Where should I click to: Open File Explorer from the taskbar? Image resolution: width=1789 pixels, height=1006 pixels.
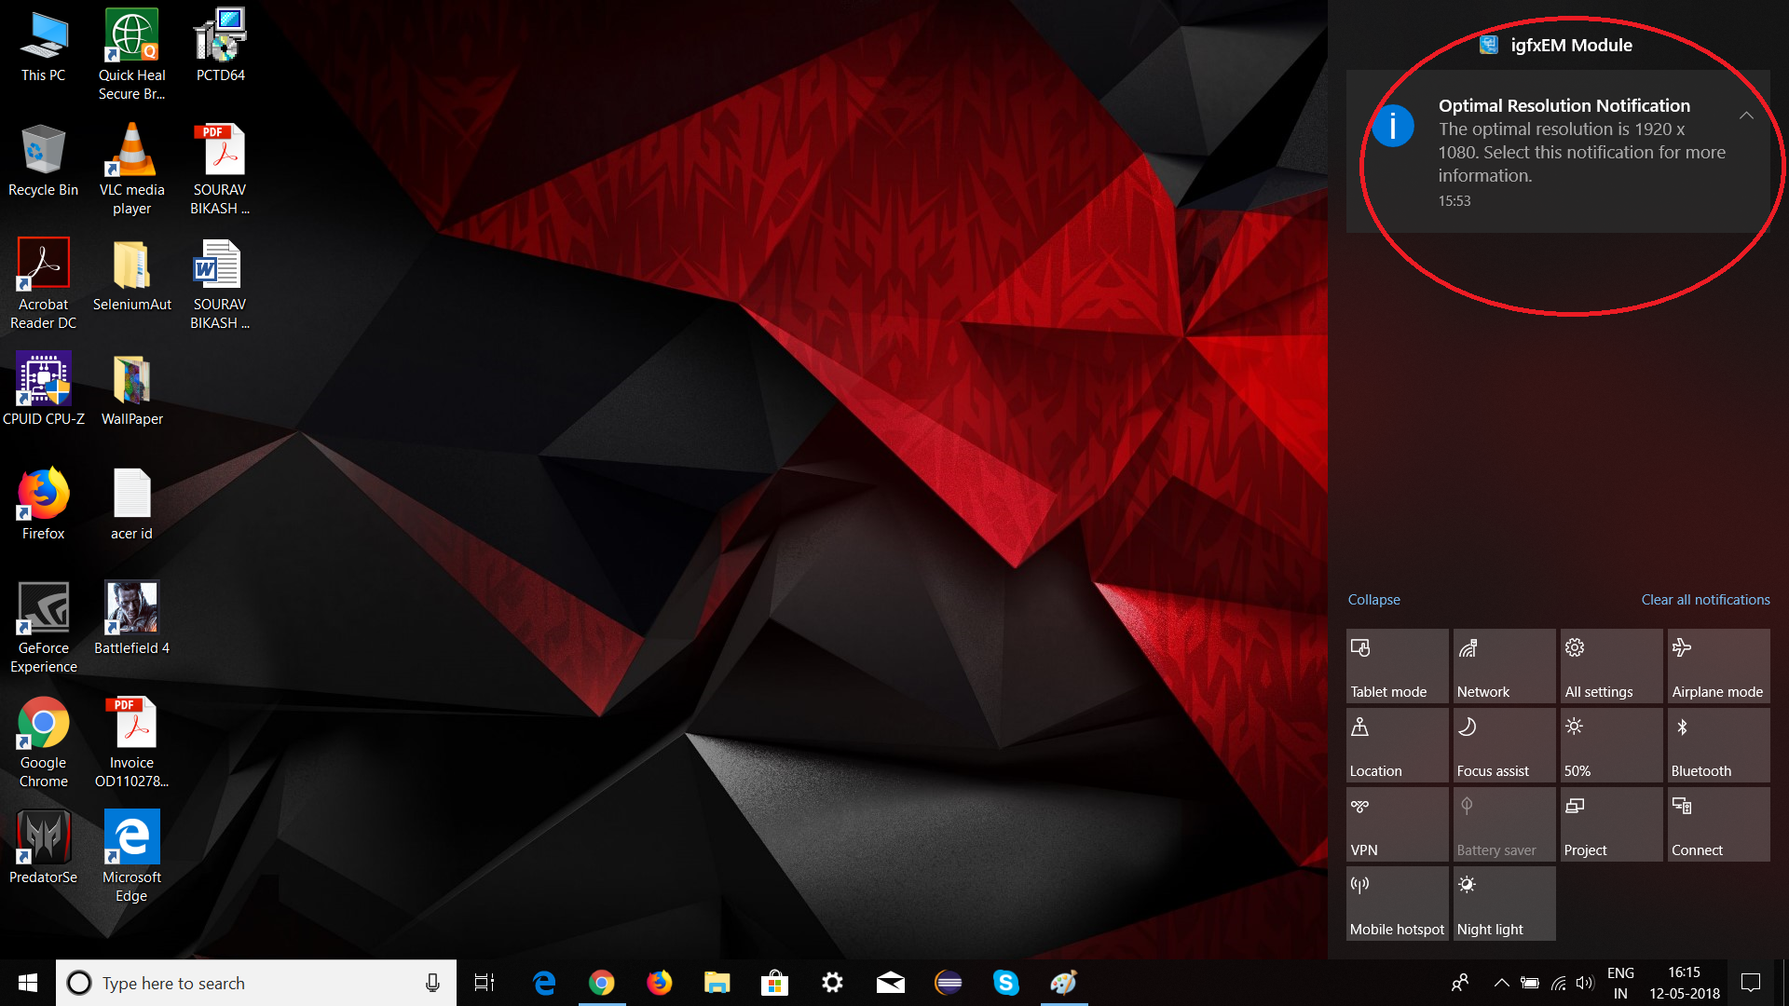coord(717,983)
